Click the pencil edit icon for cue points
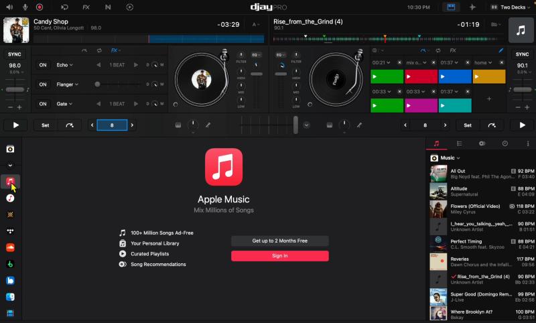 tap(500, 50)
